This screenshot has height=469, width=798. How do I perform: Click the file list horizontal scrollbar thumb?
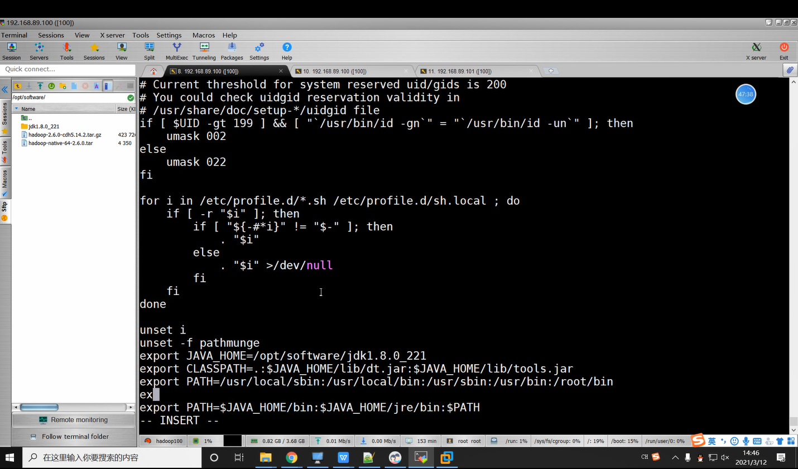click(39, 407)
